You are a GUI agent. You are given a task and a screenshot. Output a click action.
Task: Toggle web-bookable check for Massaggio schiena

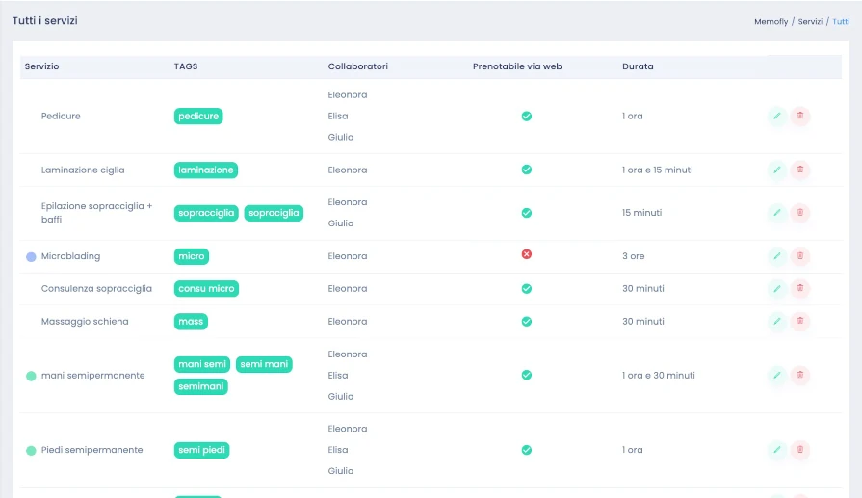[x=527, y=322]
